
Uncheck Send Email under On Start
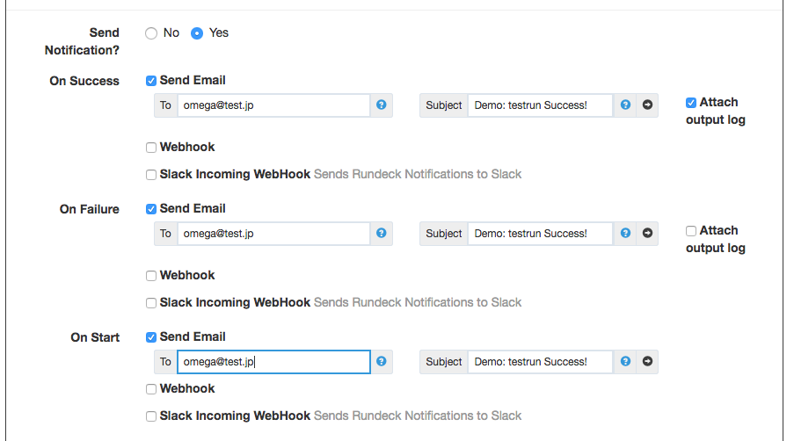[151, 337]
